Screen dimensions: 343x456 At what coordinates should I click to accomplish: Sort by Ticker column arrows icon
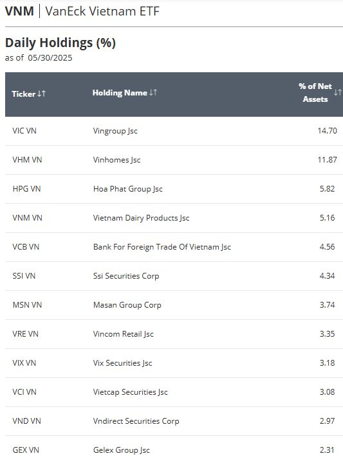pos(41,94)
